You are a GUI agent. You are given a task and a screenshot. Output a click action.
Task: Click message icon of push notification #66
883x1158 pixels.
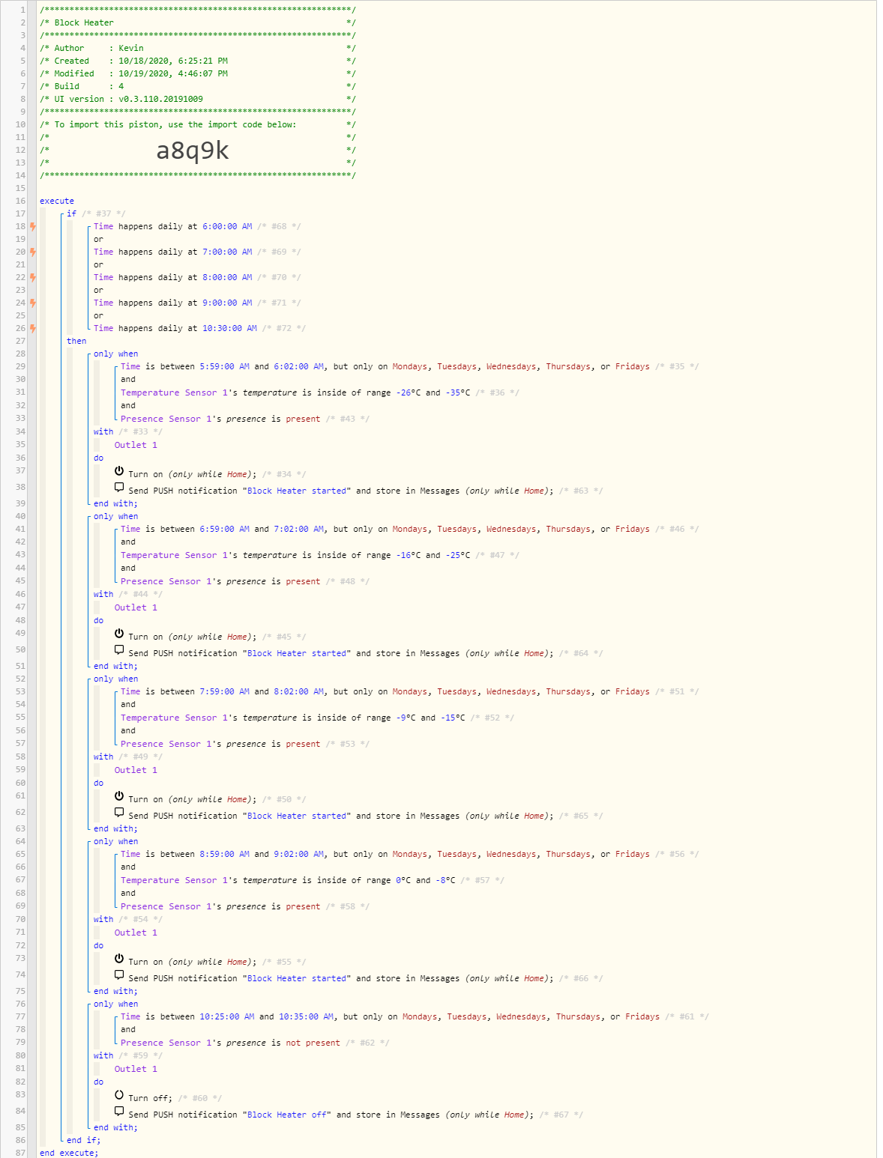(x=119, y=976)
